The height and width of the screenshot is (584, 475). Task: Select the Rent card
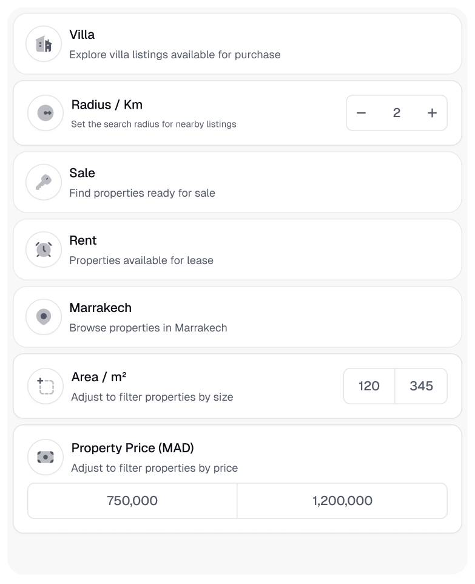tap(237, 250)
